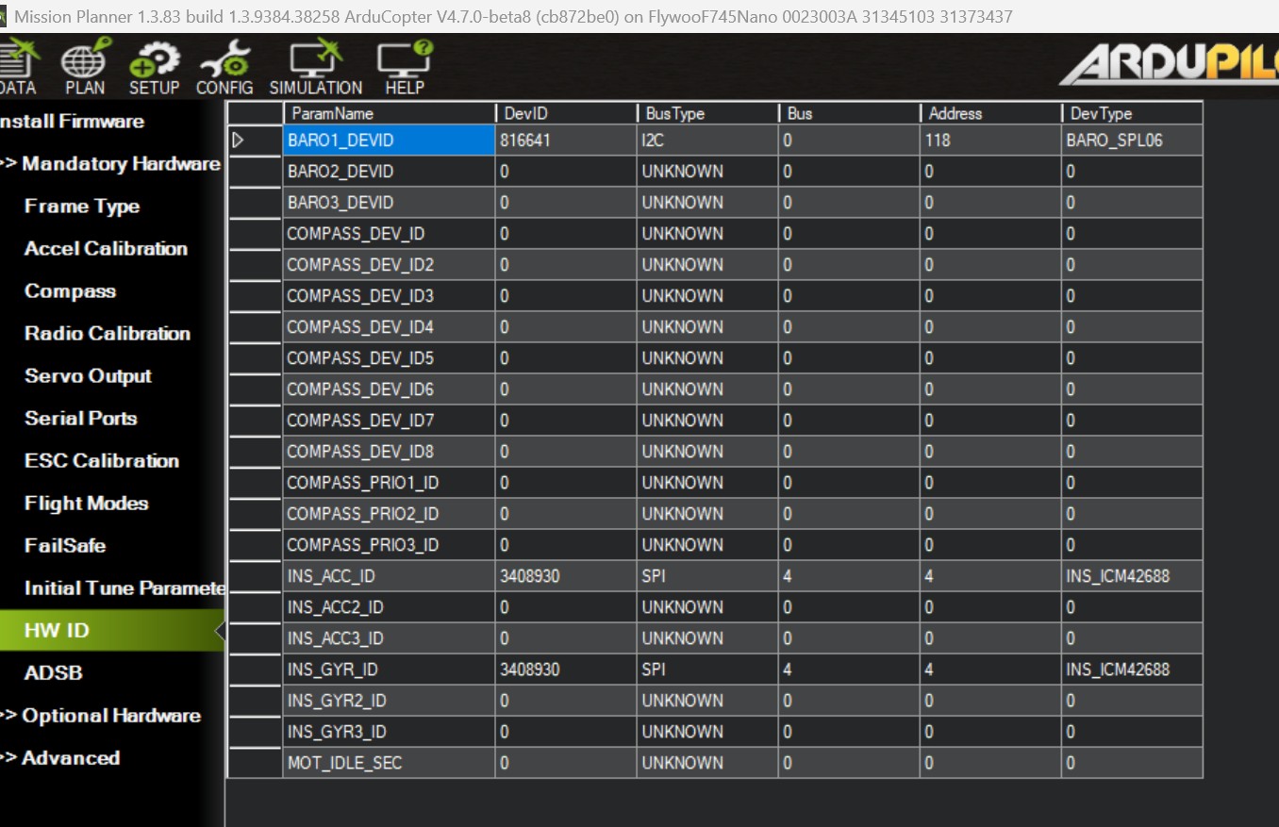Open the FailSafe page
Viewport: 1279px width, 827px height.
(65, 546)
